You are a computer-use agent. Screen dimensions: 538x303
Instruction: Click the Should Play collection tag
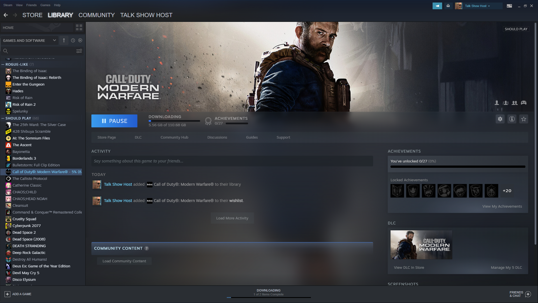click(x=516, y=29)
